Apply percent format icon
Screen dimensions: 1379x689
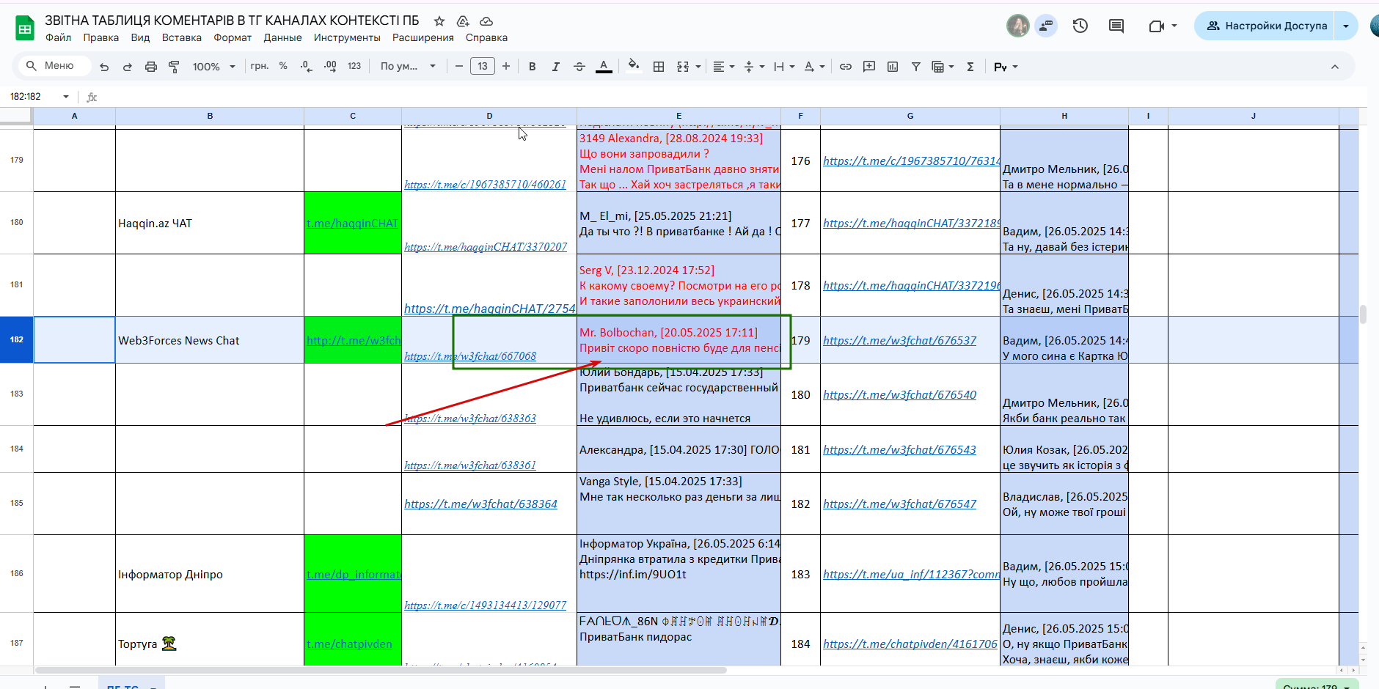point(283,66)
